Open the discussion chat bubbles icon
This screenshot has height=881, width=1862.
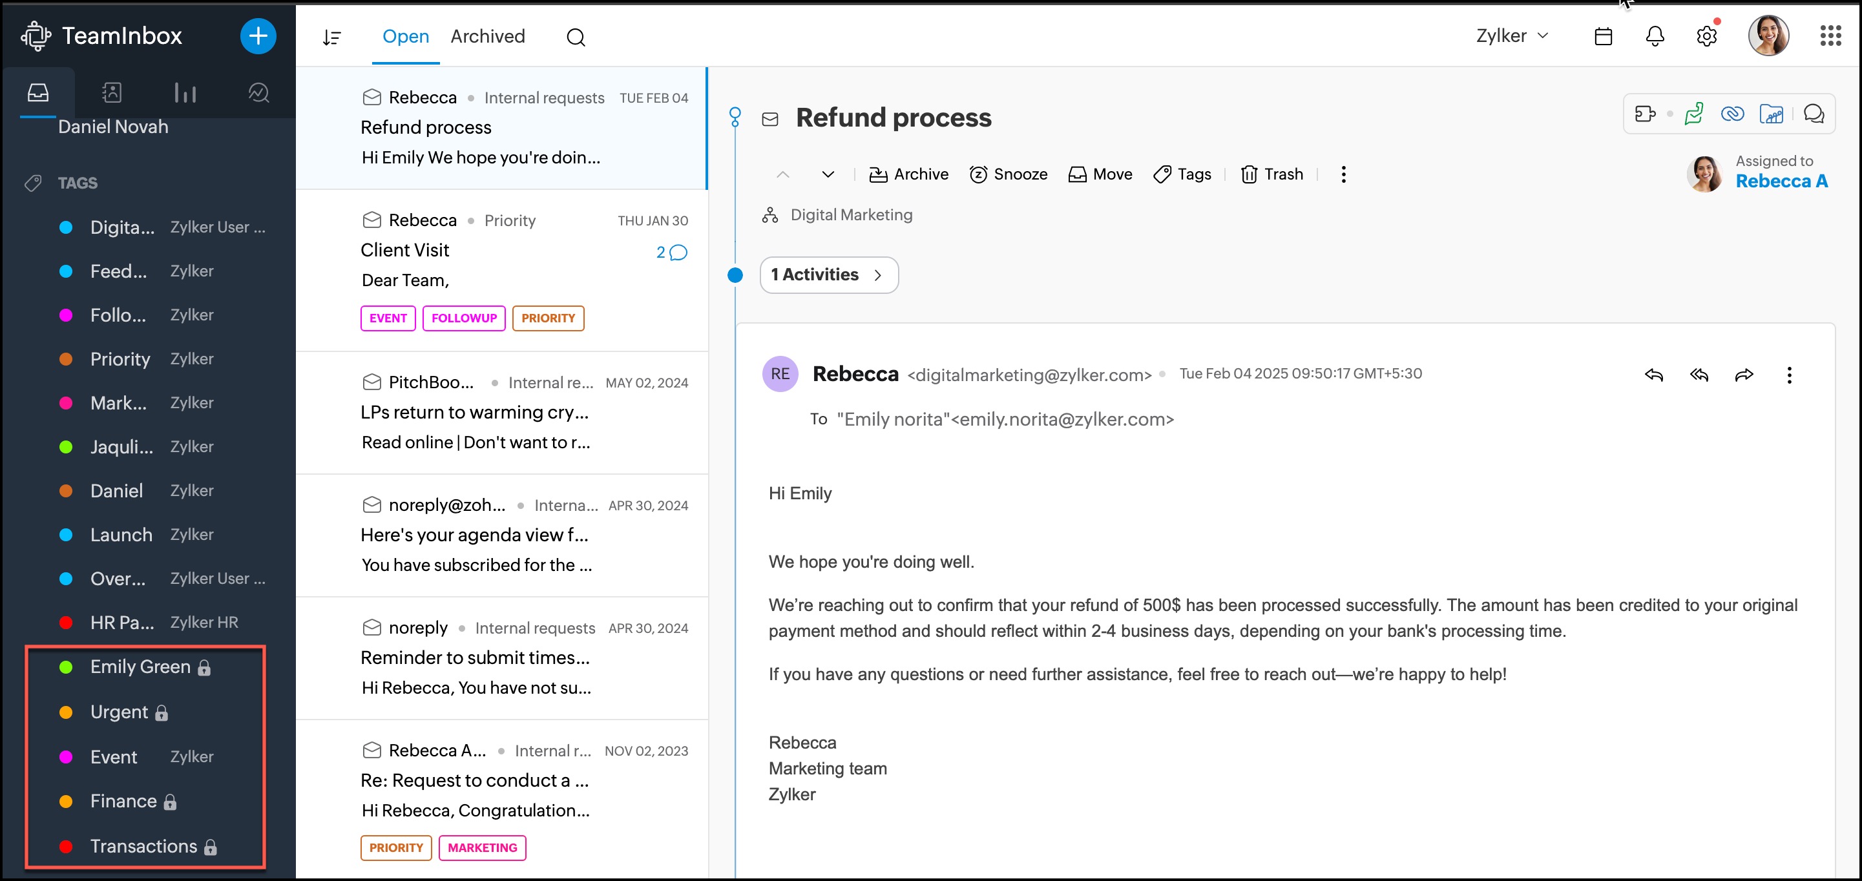1814,114
